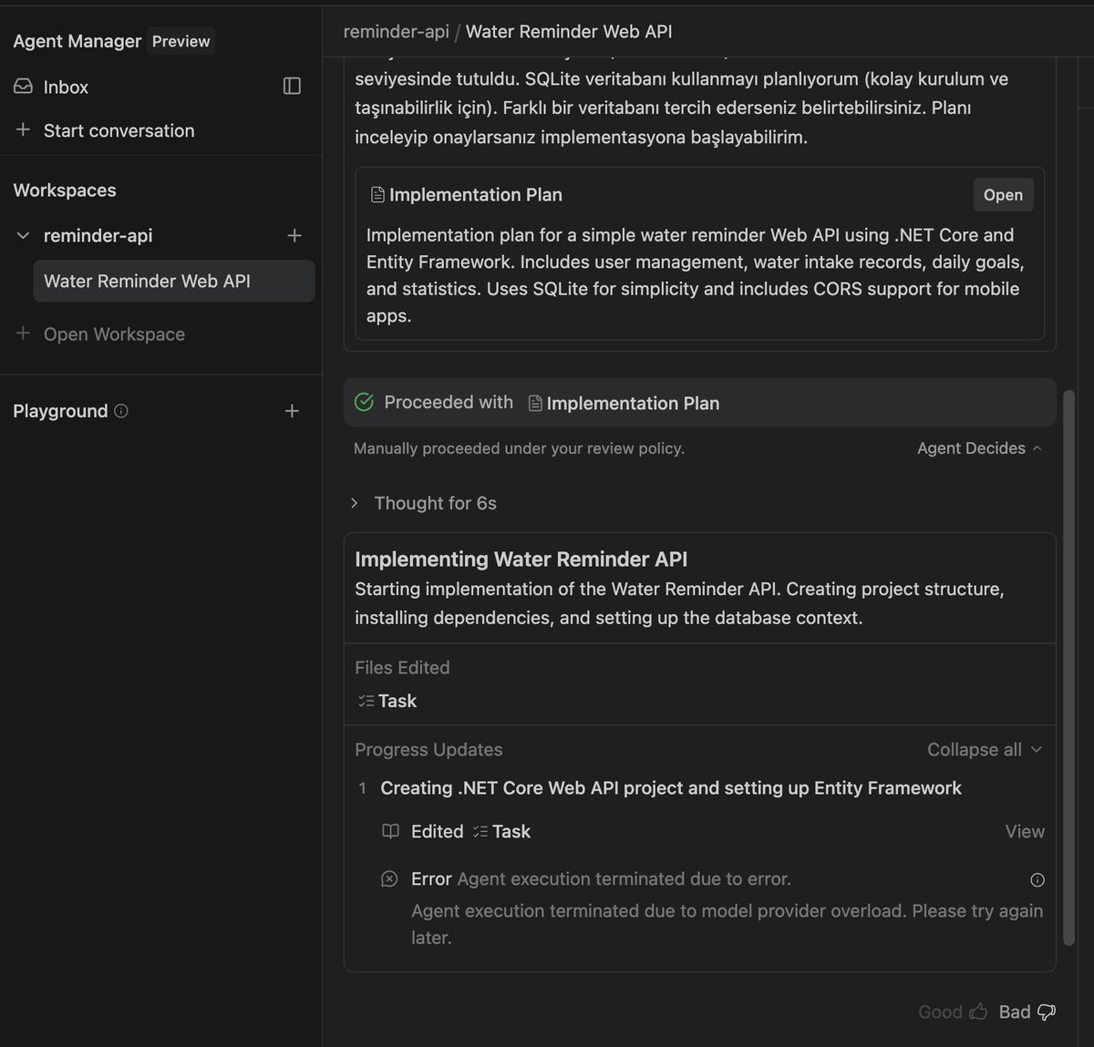1094x1047 pixels.
Task: Click the Open Workspace label
Action: [114, 334]
